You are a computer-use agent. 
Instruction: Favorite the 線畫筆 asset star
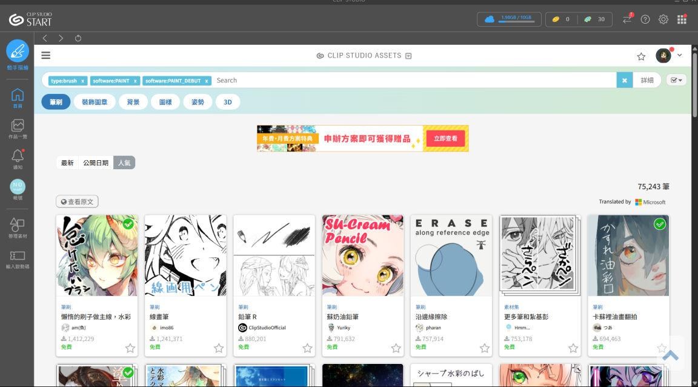click(x=219, y=348)
